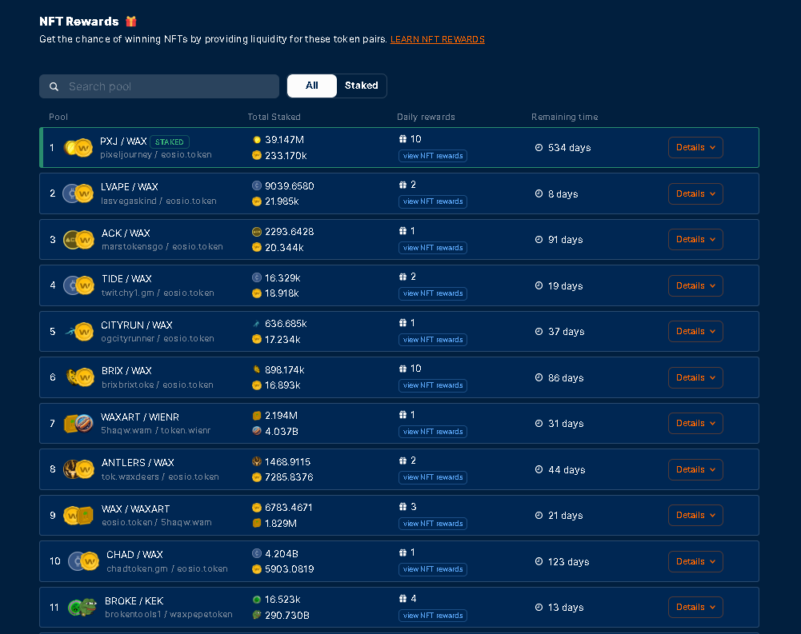Click the ANTLERS / WAX deer token icon
The height and width of the screenshot is (634, 801).
tap(78, 469)
